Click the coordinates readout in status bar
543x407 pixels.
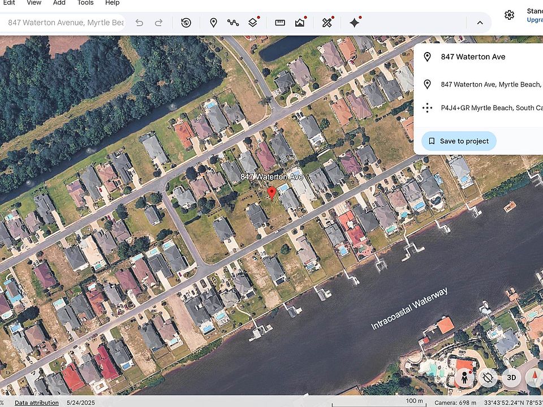(x=513, y=403)
